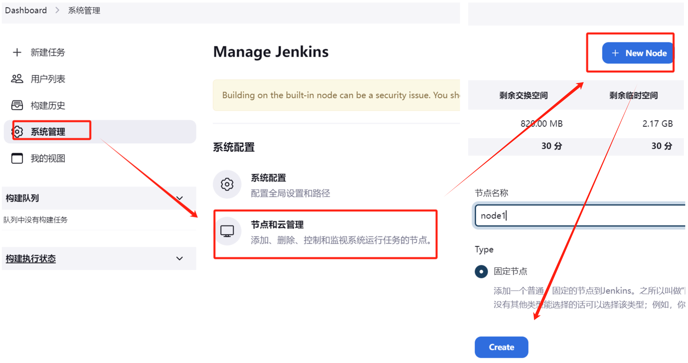Viewport: 688px width, 363px height.
Task: Click the 剩余临时空间 column header
Action: pos(634,95)
